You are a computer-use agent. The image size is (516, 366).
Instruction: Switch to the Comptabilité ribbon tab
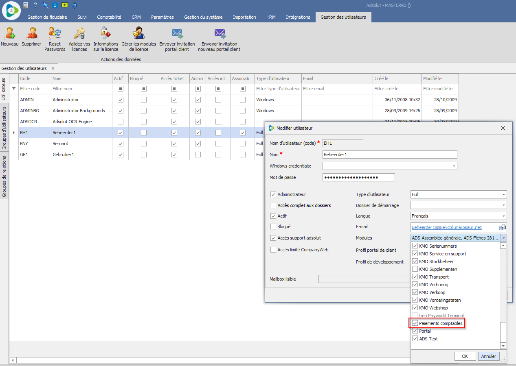click(x=109, y=17)
